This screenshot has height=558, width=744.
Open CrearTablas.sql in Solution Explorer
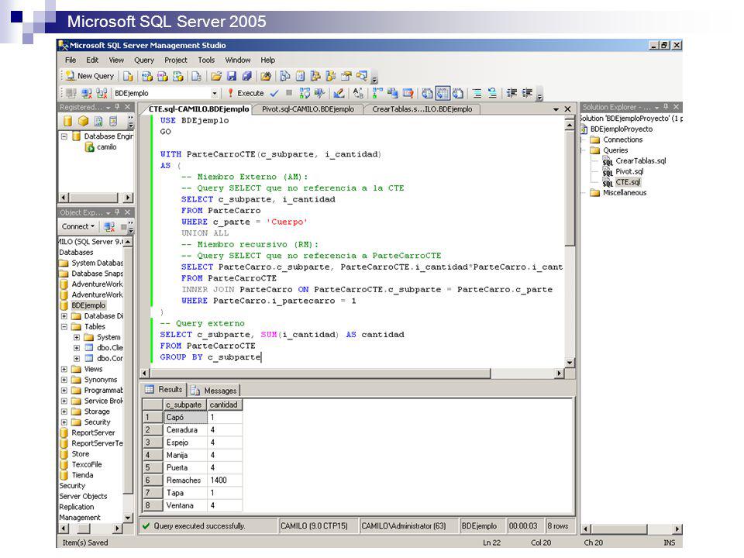tap(641, 161)
